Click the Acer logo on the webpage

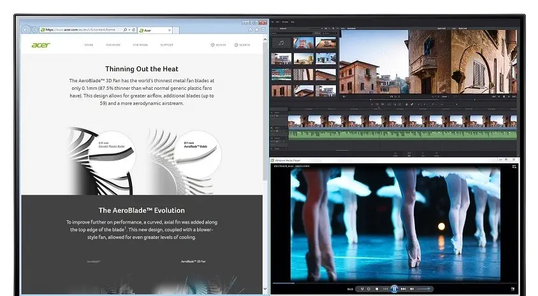(41, 45)
